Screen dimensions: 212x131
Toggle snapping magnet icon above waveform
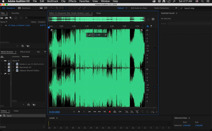click(x=147, y=26)
